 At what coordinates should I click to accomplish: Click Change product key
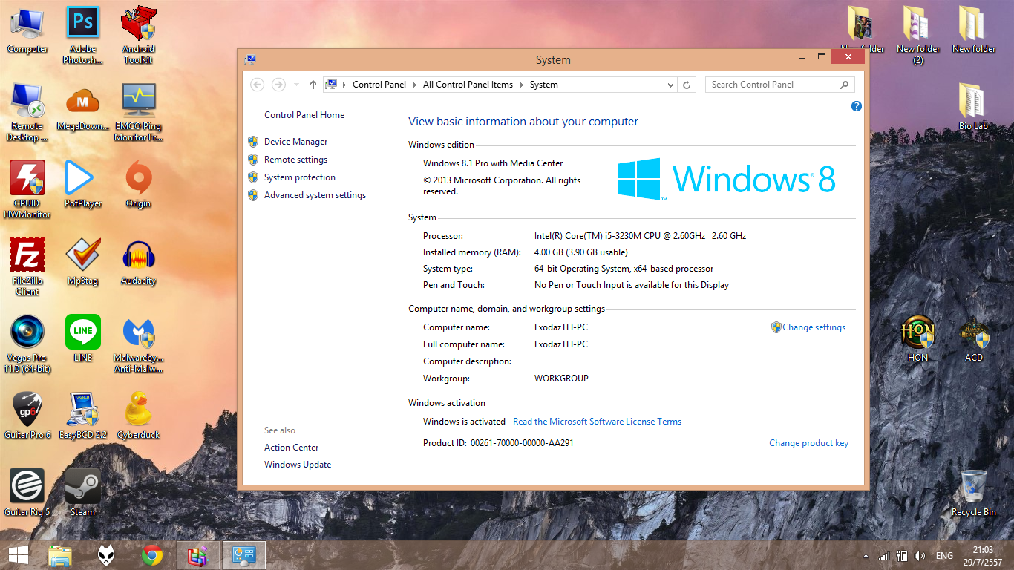pyautogui.click(x=808, y=443)
